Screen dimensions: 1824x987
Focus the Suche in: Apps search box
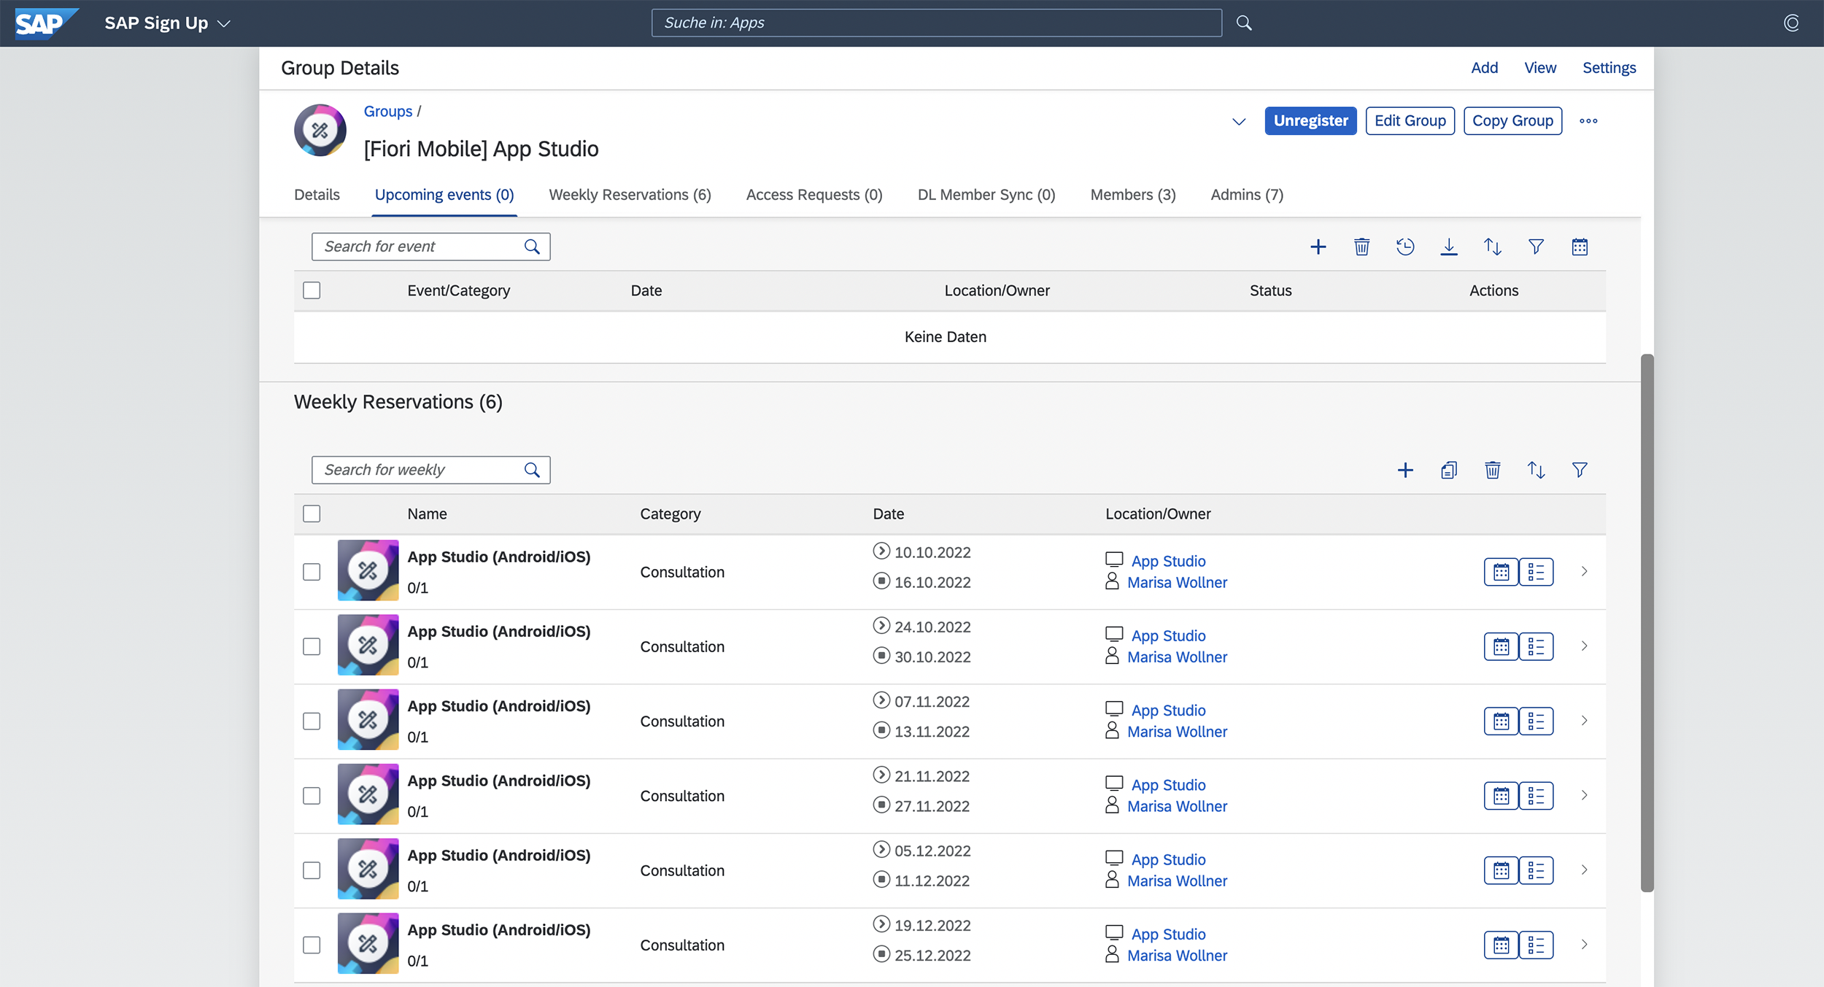coord(936,23)
